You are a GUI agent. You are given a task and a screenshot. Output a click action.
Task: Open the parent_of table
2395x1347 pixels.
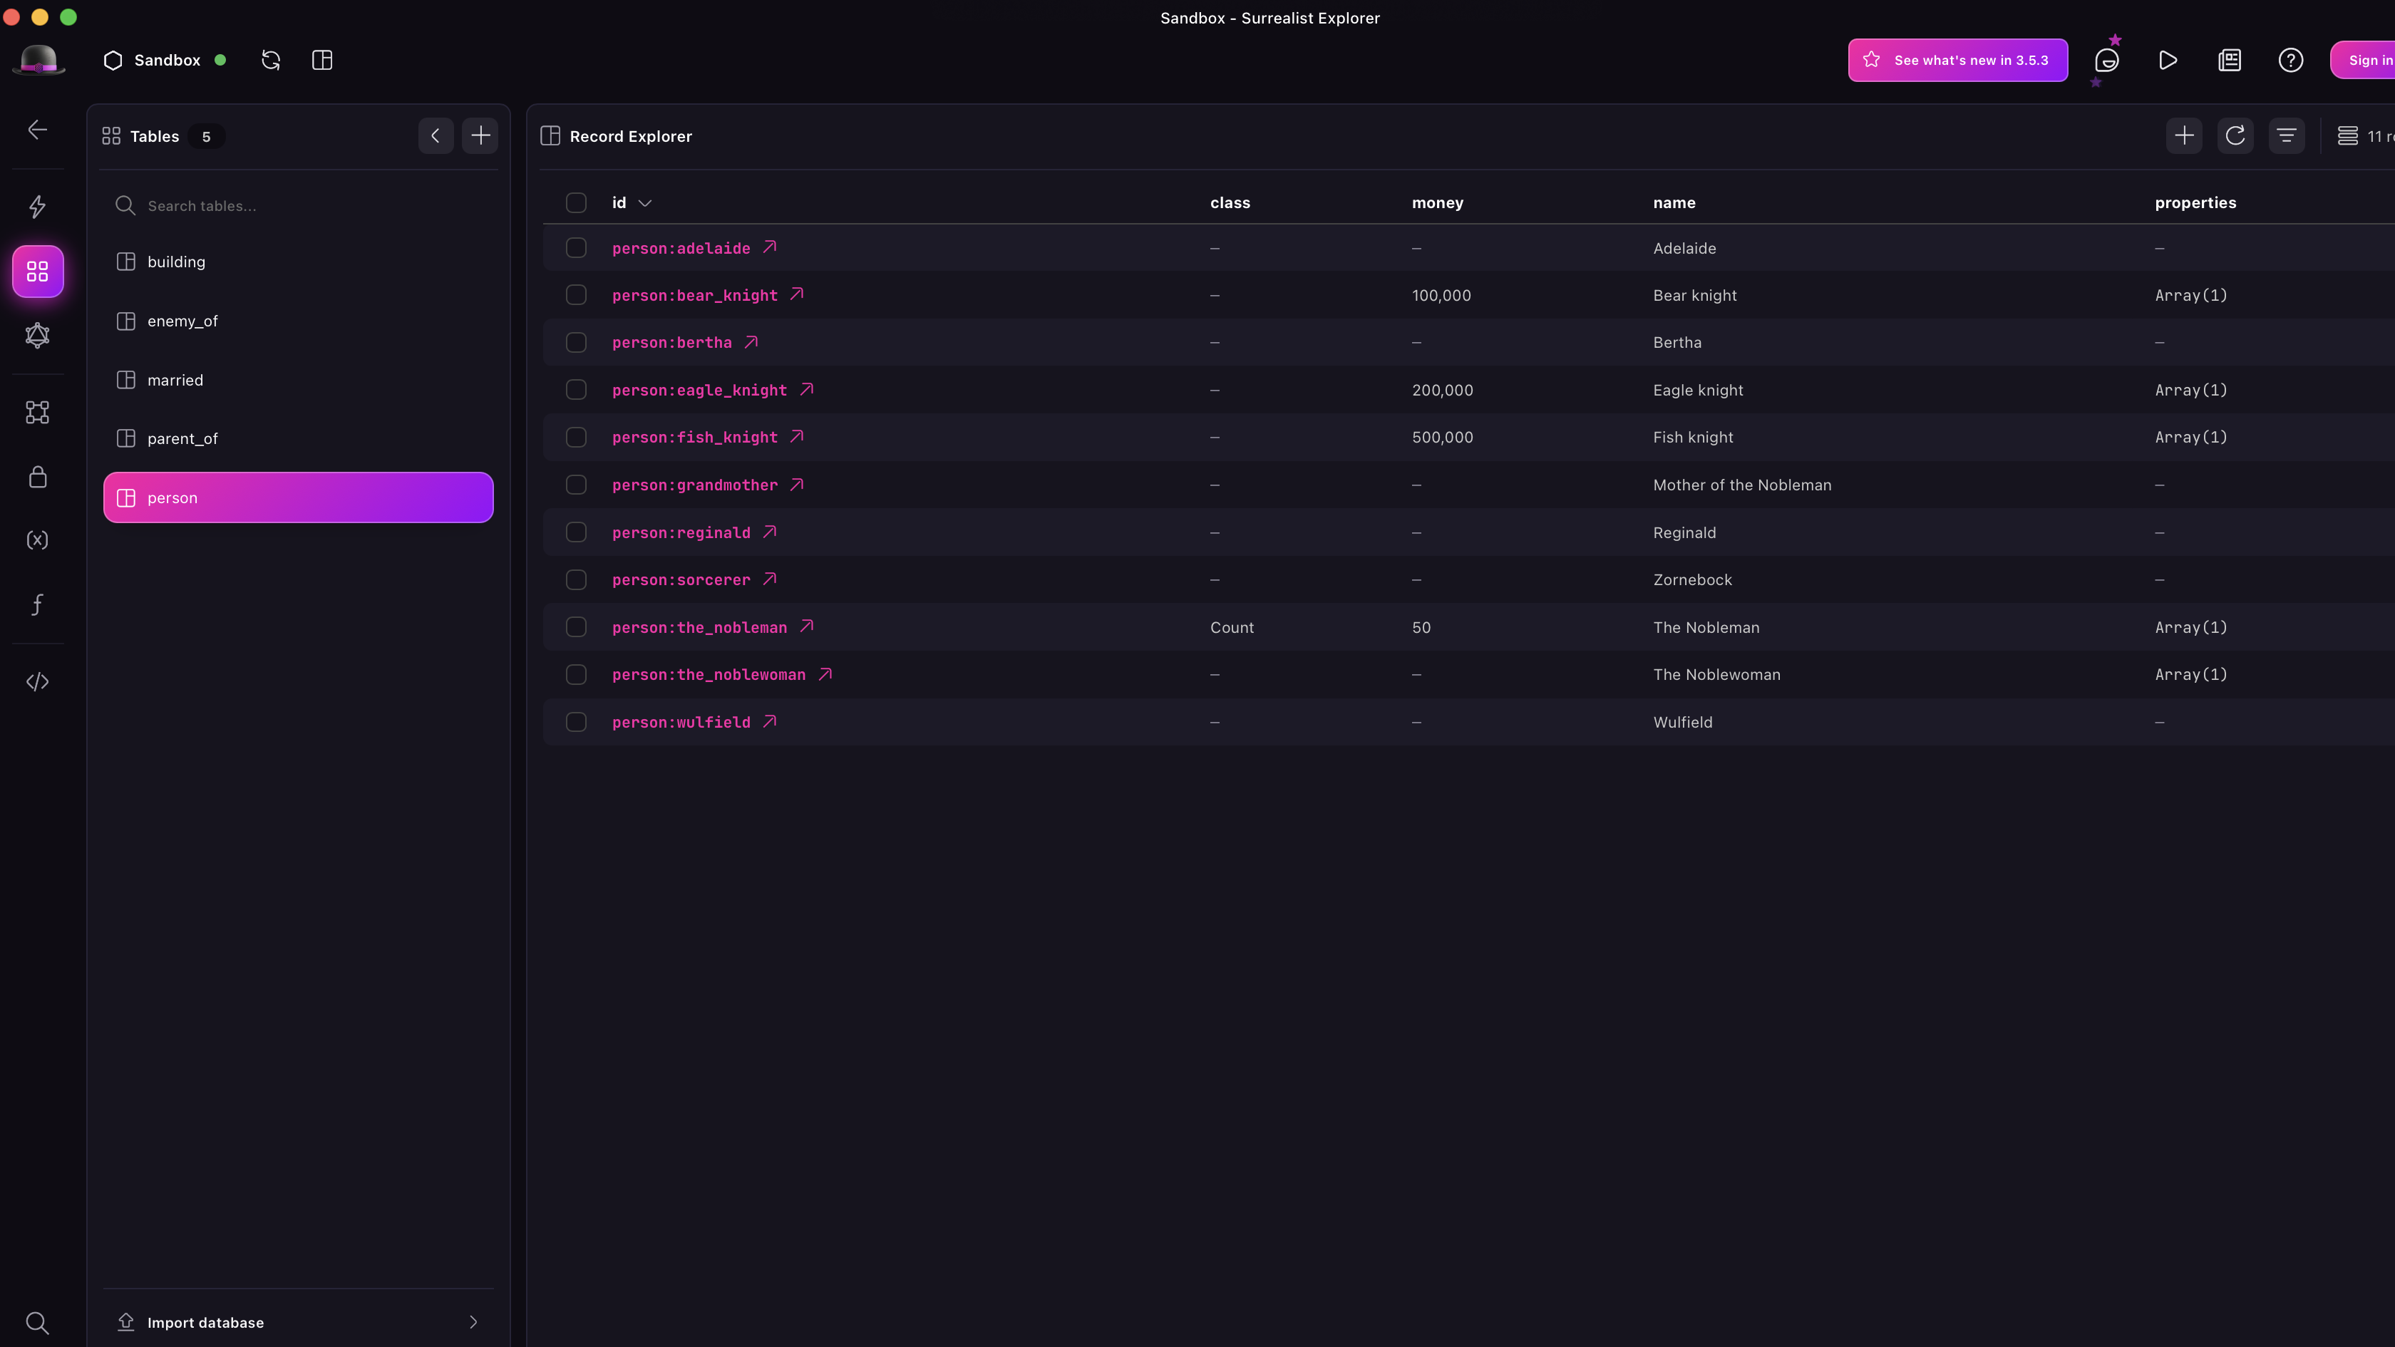[182, 439]
